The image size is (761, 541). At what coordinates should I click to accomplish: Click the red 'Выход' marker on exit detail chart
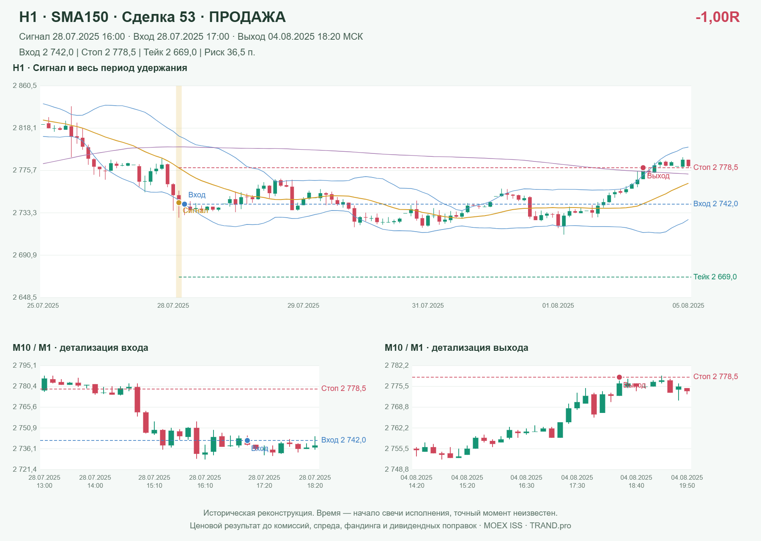[619, 377]
